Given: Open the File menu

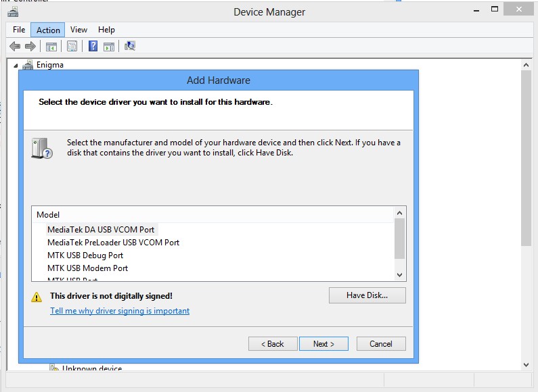Looking at the screenshot, I should 19,30.
